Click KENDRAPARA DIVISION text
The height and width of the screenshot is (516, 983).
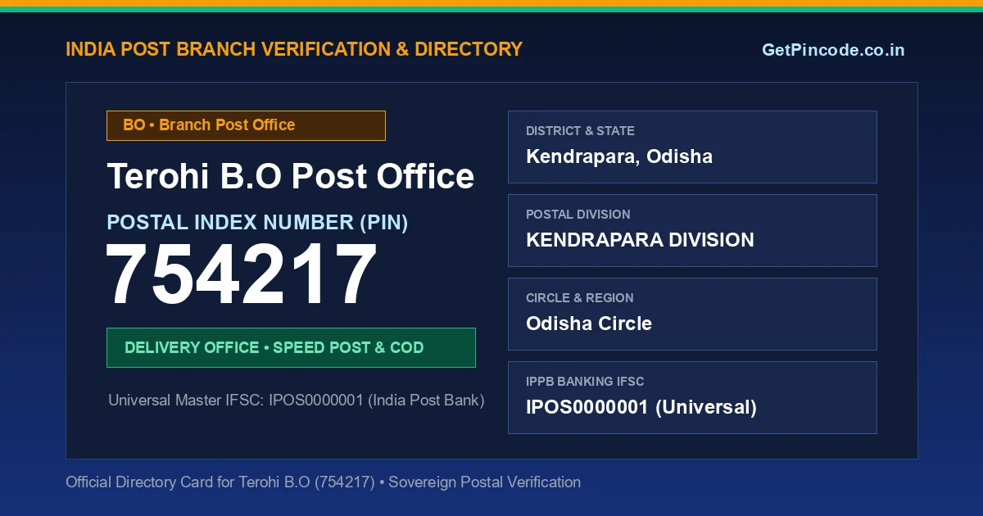coord(640,240)
